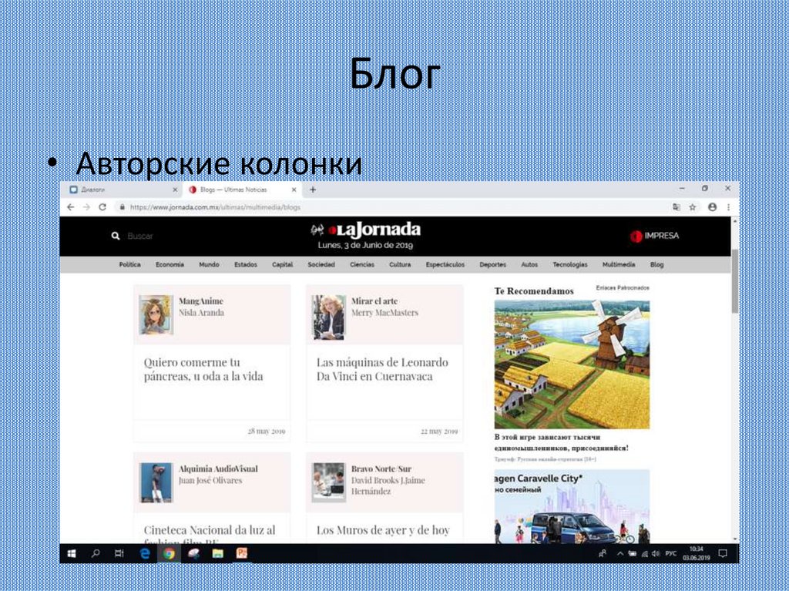The width and height of the screenshot is (789, 591).
Task: Click the Mirar el arte author photo
Action: coord(328,317)
